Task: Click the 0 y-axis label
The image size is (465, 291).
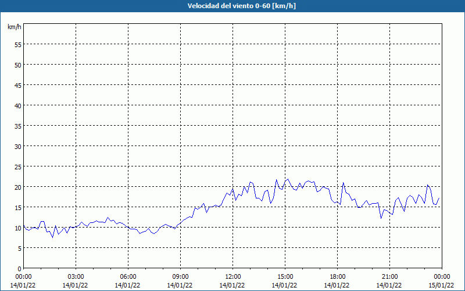Action: tap(20, 269)
